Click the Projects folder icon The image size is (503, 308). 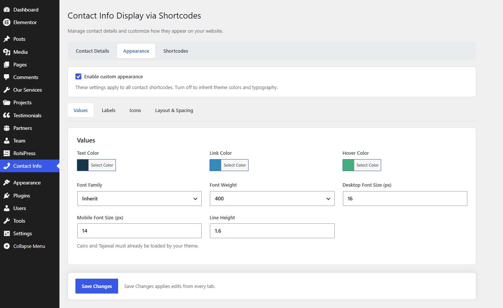tap(6, 102)
